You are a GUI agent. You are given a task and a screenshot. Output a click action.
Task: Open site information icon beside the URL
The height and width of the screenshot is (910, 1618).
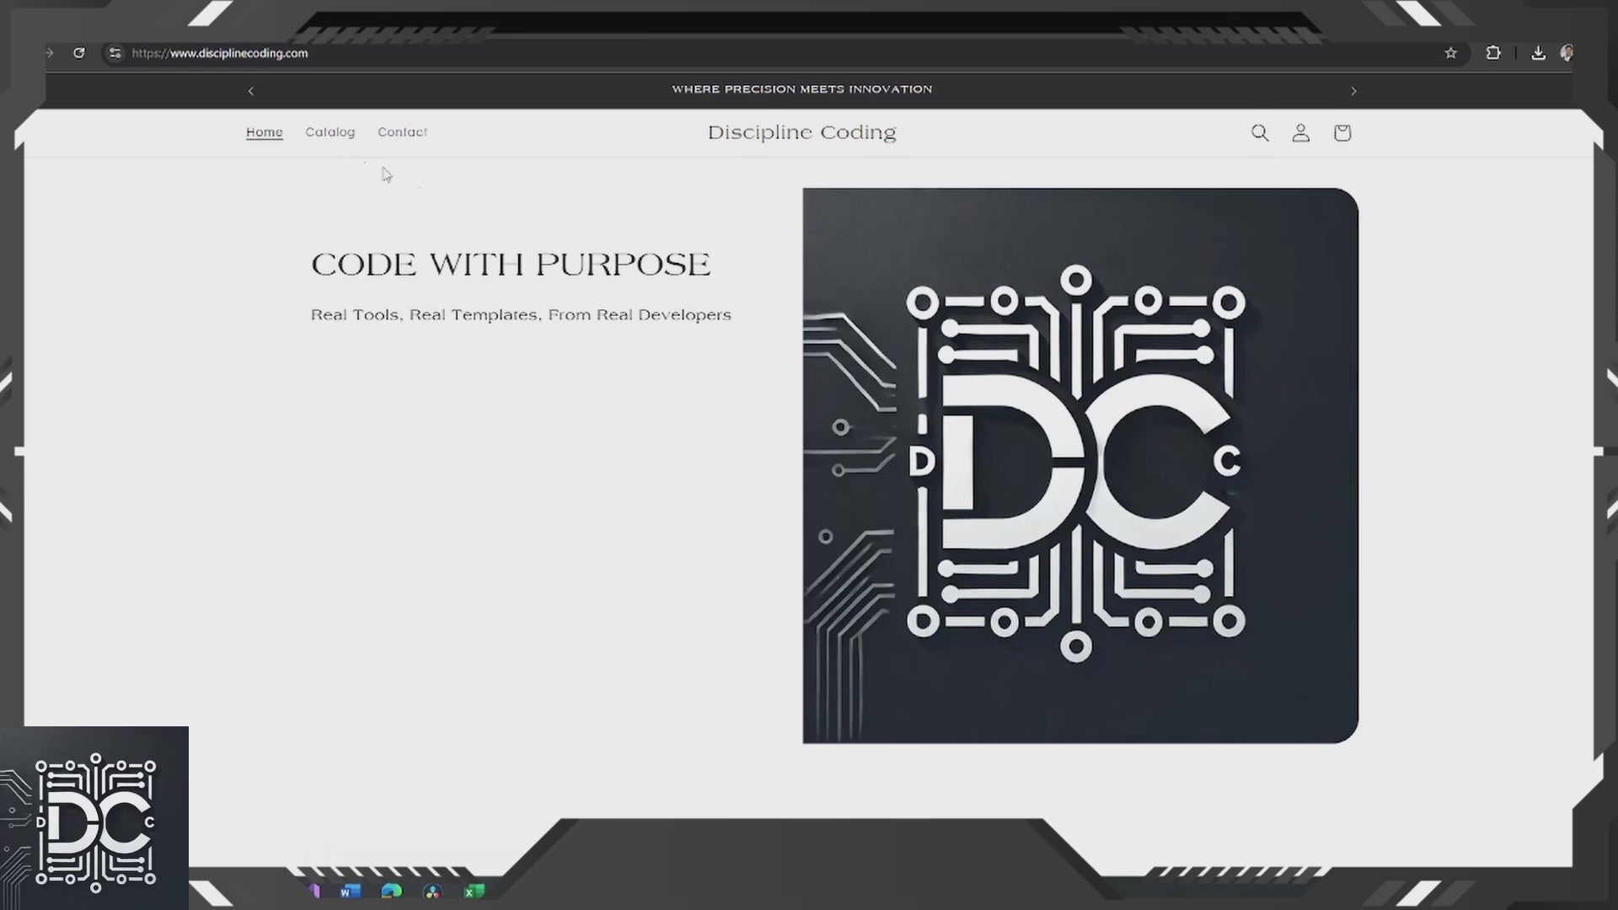115,53
